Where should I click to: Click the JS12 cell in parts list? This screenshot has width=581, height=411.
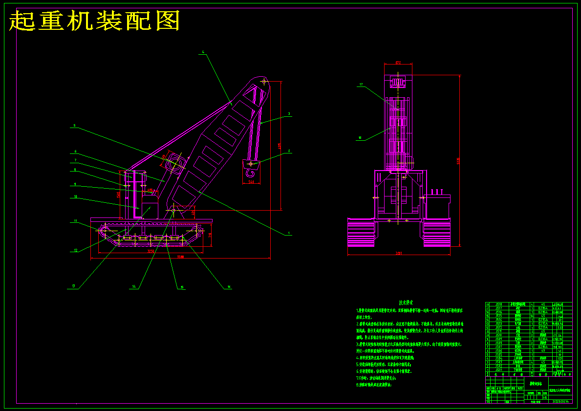click(499, 327)
